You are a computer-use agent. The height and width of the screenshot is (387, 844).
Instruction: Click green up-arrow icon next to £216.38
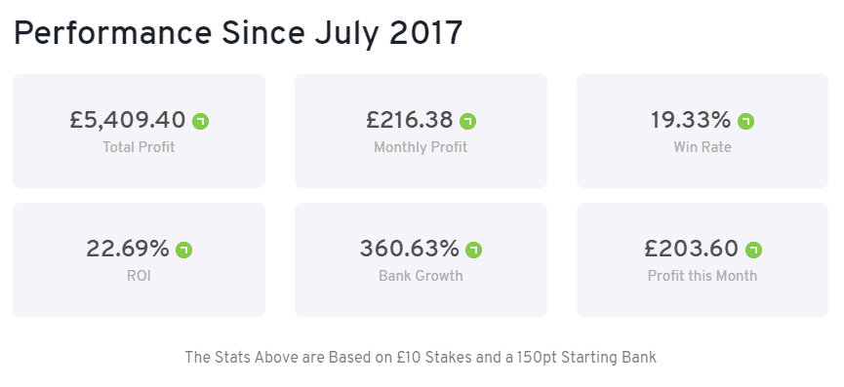click(467, 122)
